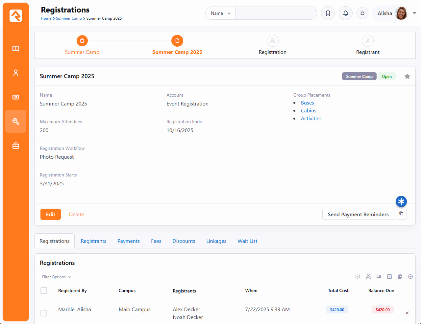Select the Marble, Alisha registration row checkbox
This screenshot has height=324, width=421.
44,313
